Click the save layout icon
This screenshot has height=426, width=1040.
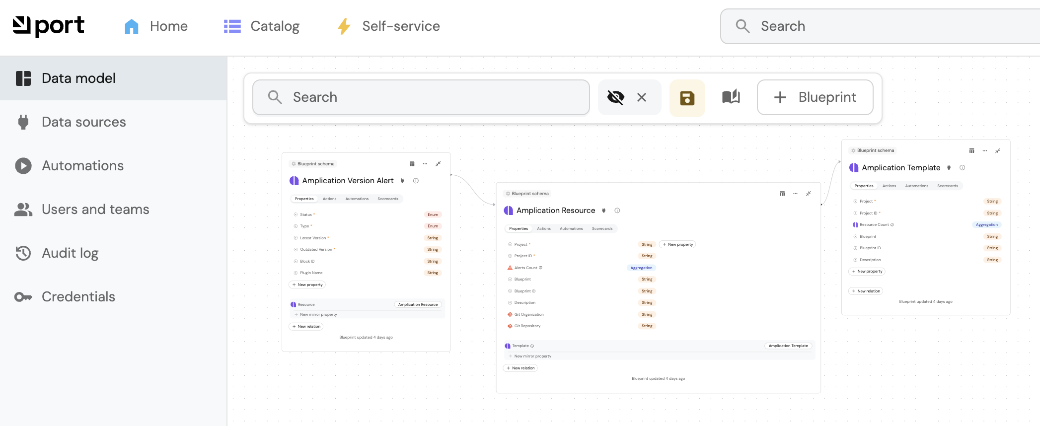[687, 98]
